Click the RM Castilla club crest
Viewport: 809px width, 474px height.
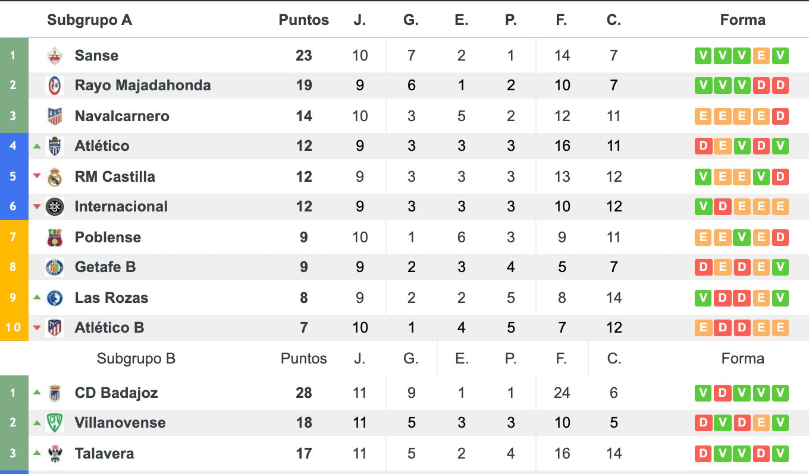(55, 176)
